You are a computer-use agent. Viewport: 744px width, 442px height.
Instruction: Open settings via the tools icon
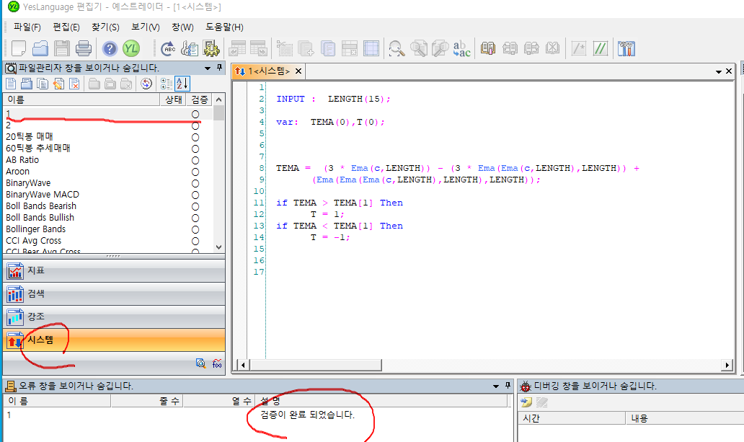626,48
